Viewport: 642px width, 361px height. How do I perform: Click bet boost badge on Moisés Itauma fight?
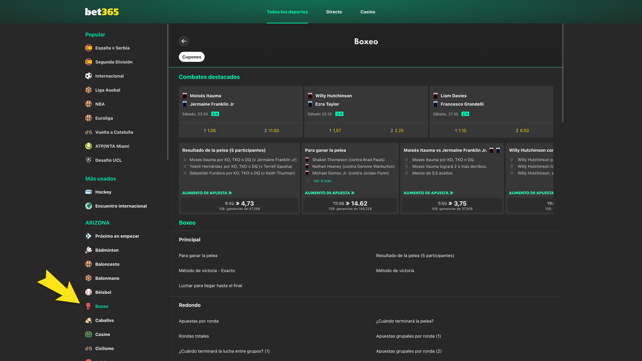pyautogui.click(x=215, y=114)
